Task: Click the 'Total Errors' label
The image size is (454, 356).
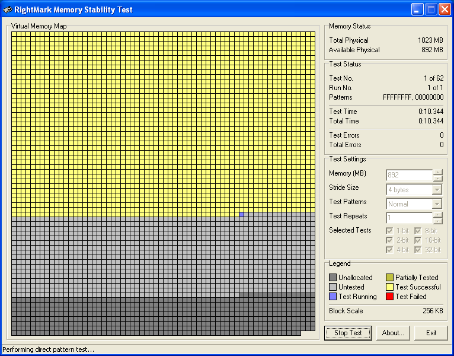Action: pos(345,145)
